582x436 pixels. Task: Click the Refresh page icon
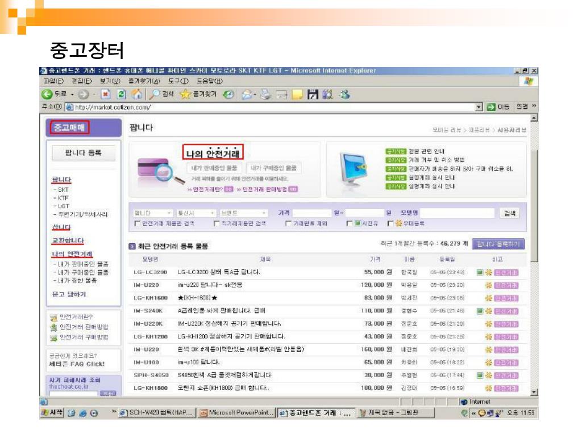pyautogui.click(x=122, y=95)
